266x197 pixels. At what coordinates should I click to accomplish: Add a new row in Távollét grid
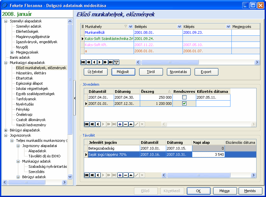[x=120, y=175]
